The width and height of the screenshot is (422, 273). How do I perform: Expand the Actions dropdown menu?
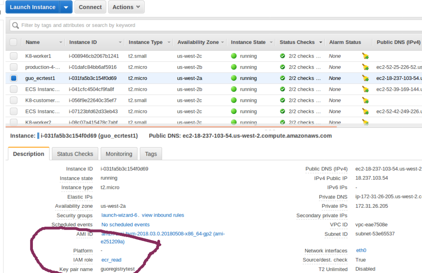(126, 7)
